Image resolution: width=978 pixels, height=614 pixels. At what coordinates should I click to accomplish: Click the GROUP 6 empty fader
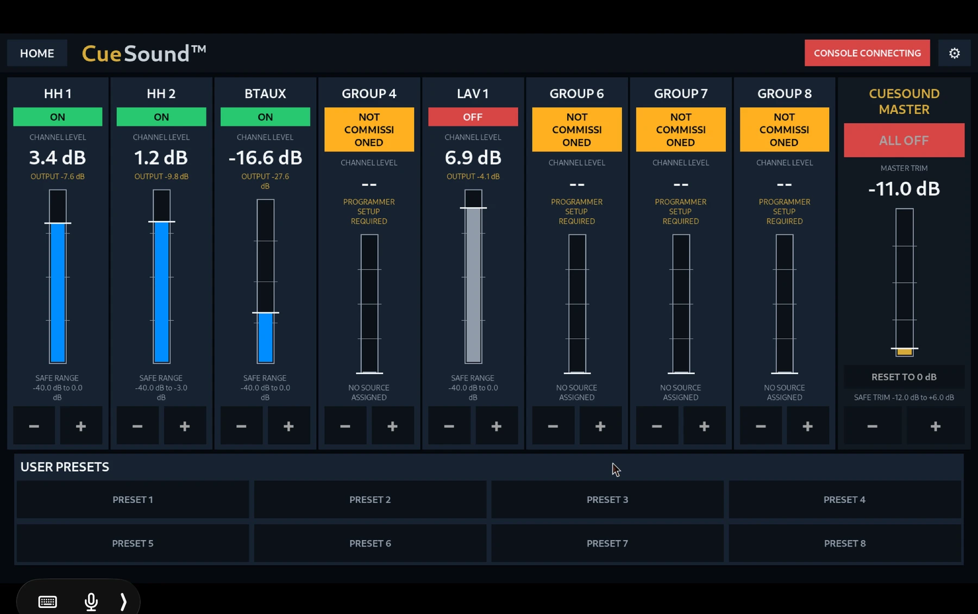pyautogui.click(x=577, y=304)
